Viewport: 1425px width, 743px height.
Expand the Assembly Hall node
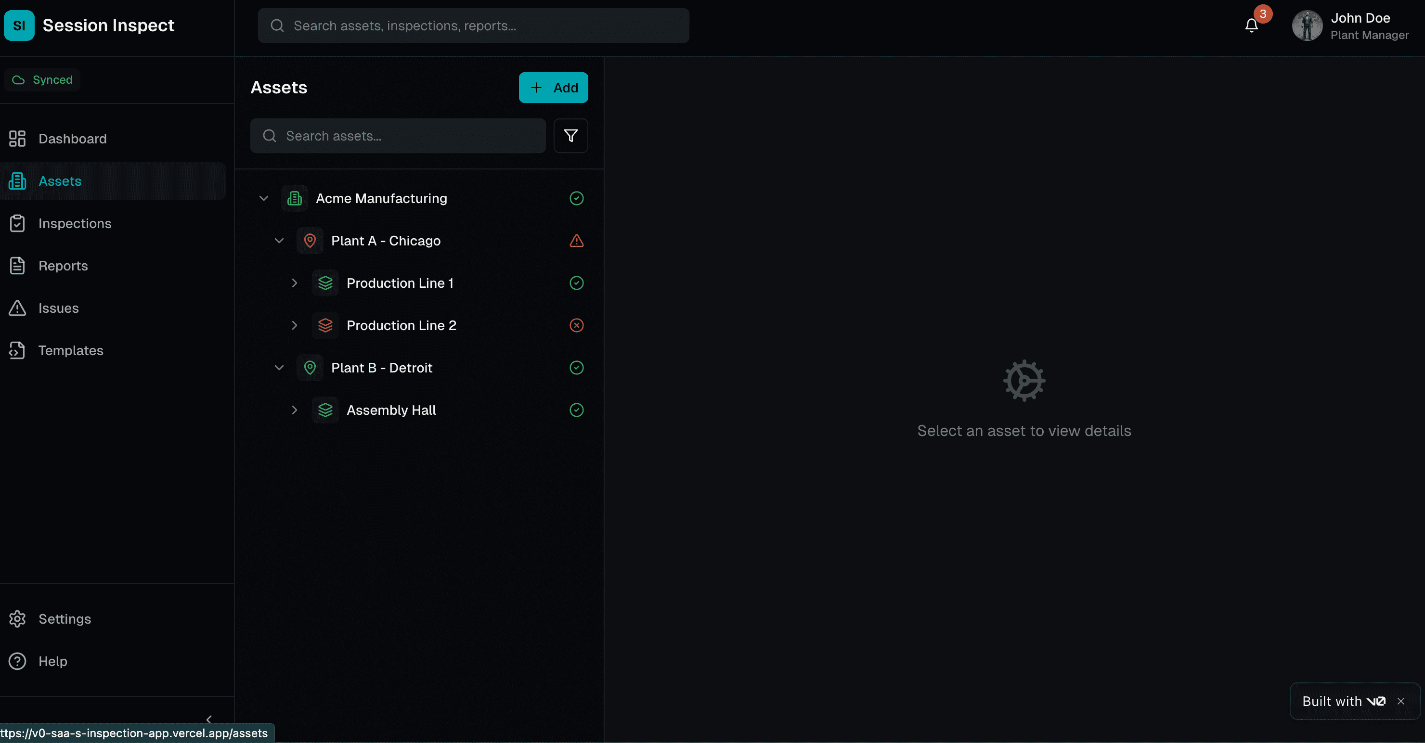pyautogui.click(x=294, y=410)
